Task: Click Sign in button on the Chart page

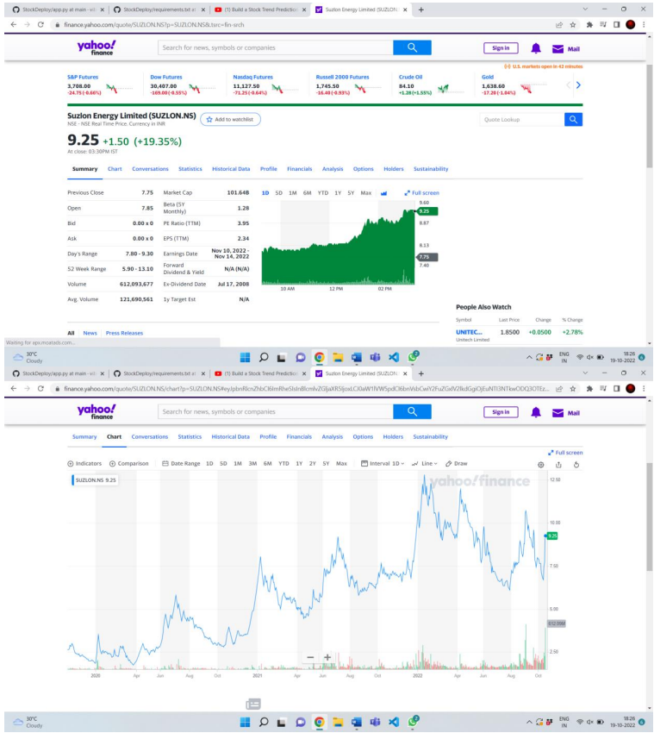Action: coord(501,412)
